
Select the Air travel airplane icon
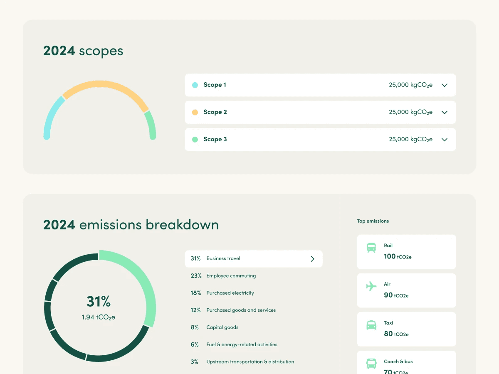click(371, 287)
